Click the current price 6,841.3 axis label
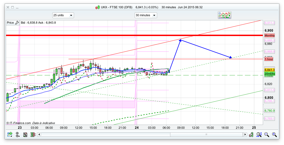This screenshot has height=145, width=284. 269,70
